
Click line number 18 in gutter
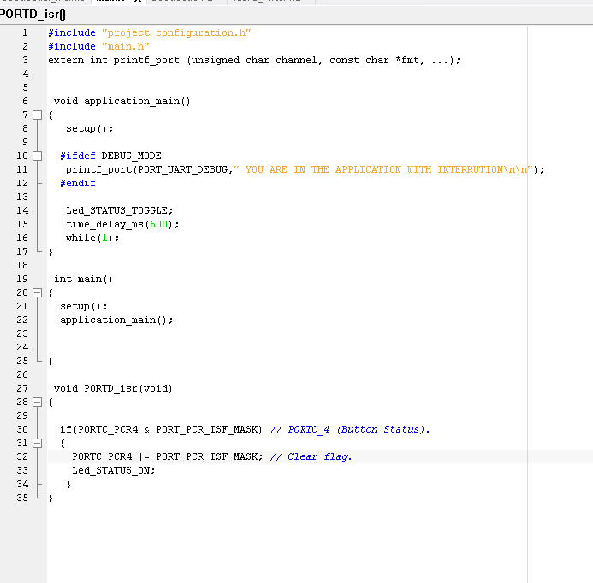(x=22, y=265)
